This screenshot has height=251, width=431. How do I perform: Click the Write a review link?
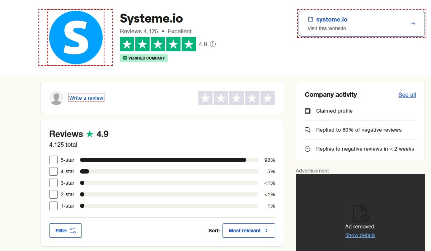point(86,98)
